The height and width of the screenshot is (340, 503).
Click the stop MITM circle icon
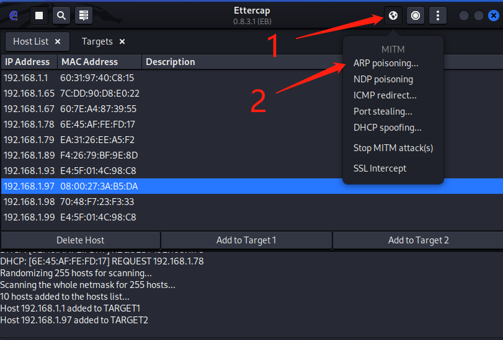point(416,15)
